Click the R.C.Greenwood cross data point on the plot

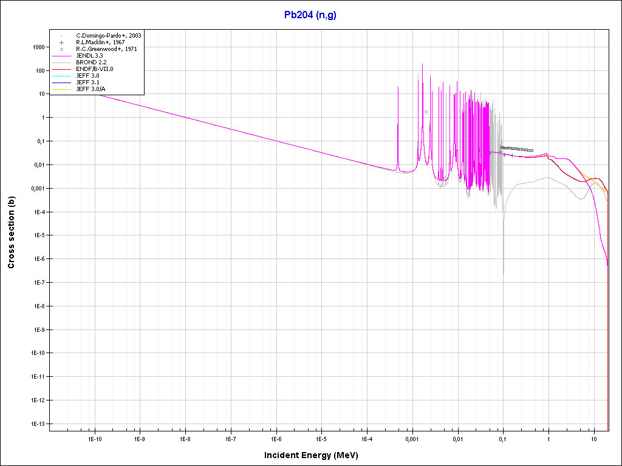pyautogui.click(x=426, y=112)
